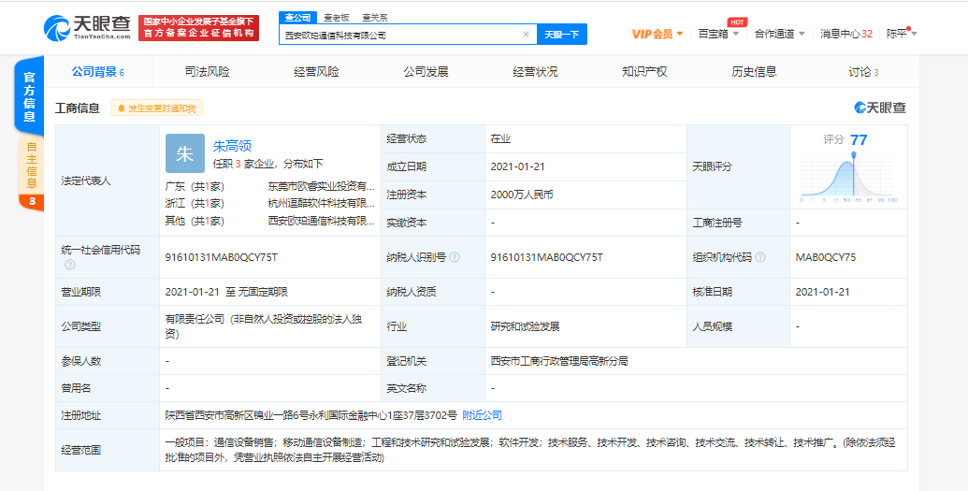Click the company name search input field

pos(402,35)
